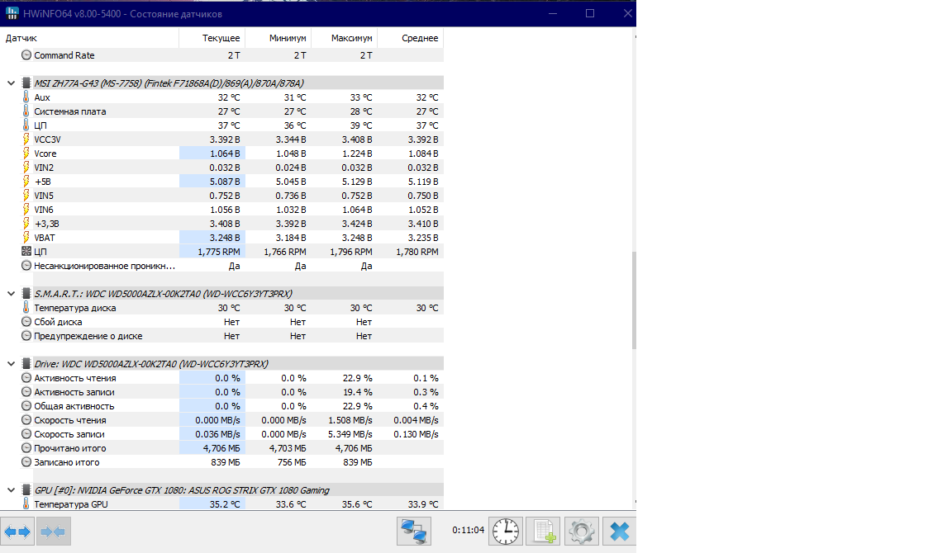Click the lightning icon beside VCC3V
The height and width of the screenshot is (553, 952).
(26, 139)
